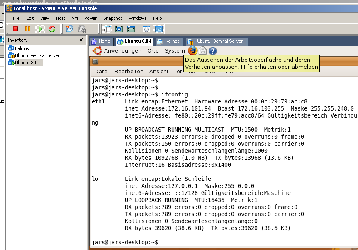
Task: Open the View menu
Action: [45, 18]
